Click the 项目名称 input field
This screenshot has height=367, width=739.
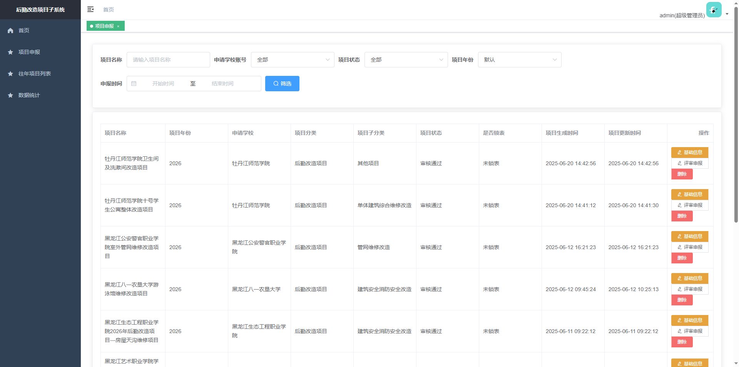(x=168, y=60)
